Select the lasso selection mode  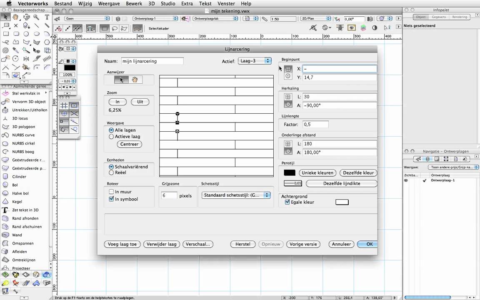[x=115, y=28]
